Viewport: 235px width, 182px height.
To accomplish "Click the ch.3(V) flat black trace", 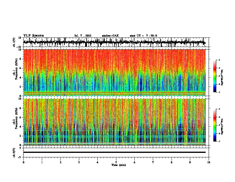I will coord(115,152).
